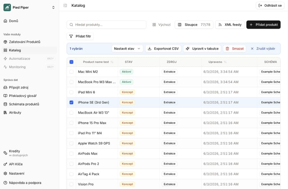Click Example Schema tag for iPhone 15 Pro Max
The width and height of the screenshot is (288, 189).
(270, 123)
